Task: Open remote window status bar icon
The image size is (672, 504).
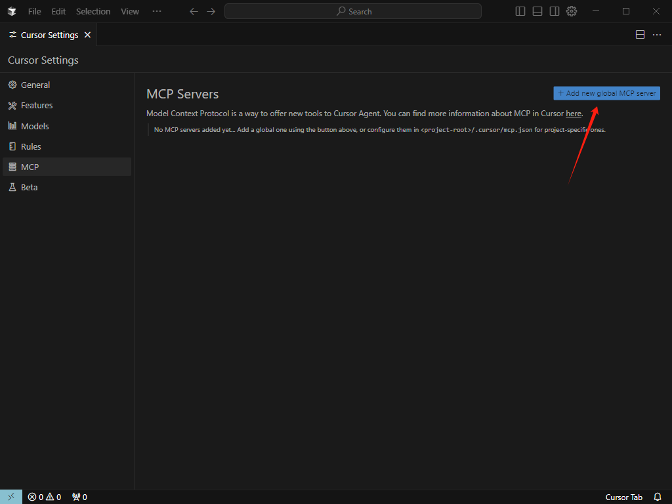Action: pyautogui.click(x=11, y=497)
